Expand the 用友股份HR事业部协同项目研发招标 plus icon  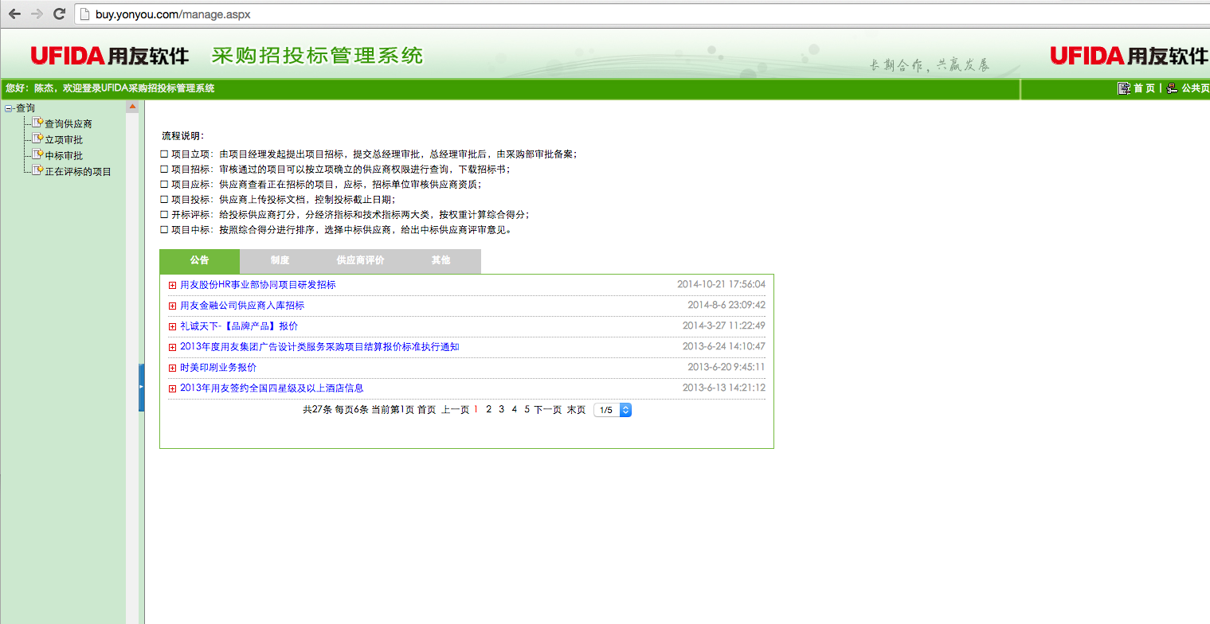173,285
